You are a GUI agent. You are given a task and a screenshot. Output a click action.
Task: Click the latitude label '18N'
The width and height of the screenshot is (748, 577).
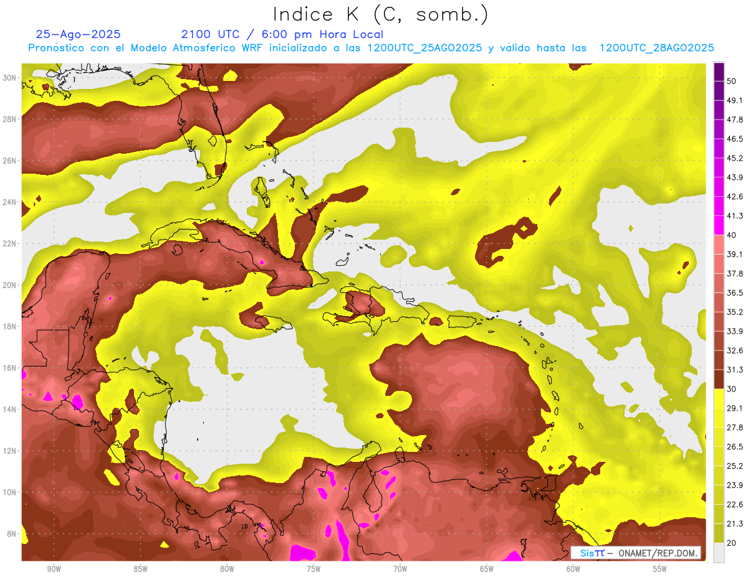pyautogui.click(x=9, y=326)
